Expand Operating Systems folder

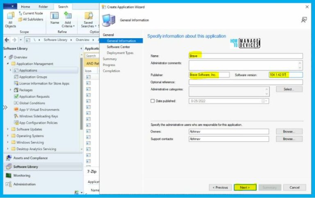coord(8,136)
